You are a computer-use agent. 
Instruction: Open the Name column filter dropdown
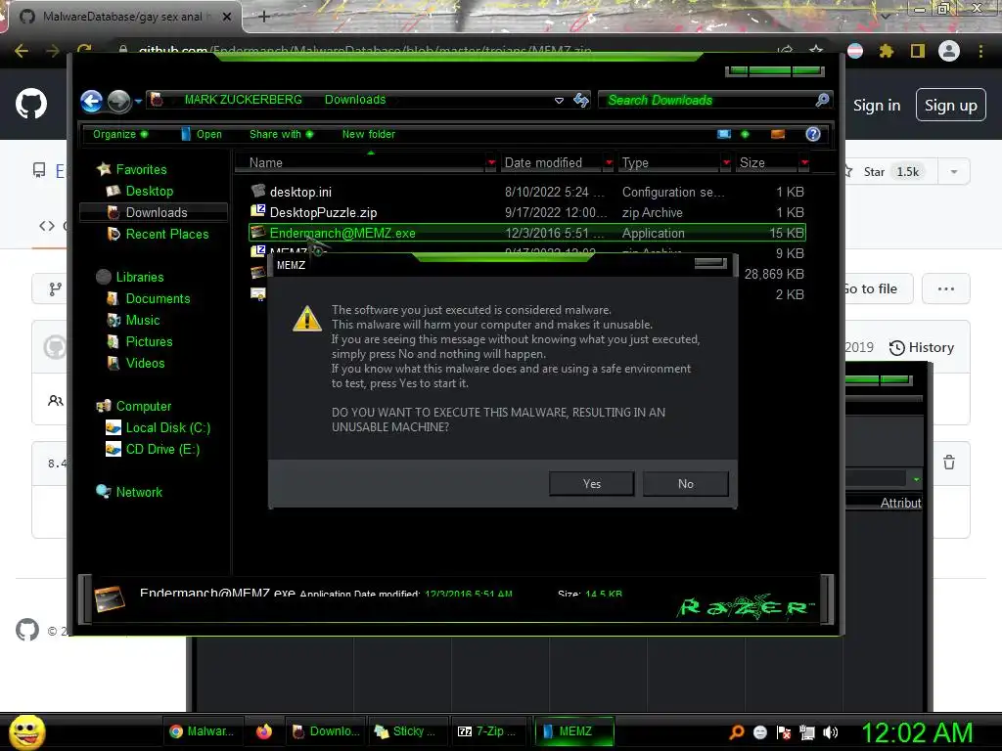click(x=491, y=163)
